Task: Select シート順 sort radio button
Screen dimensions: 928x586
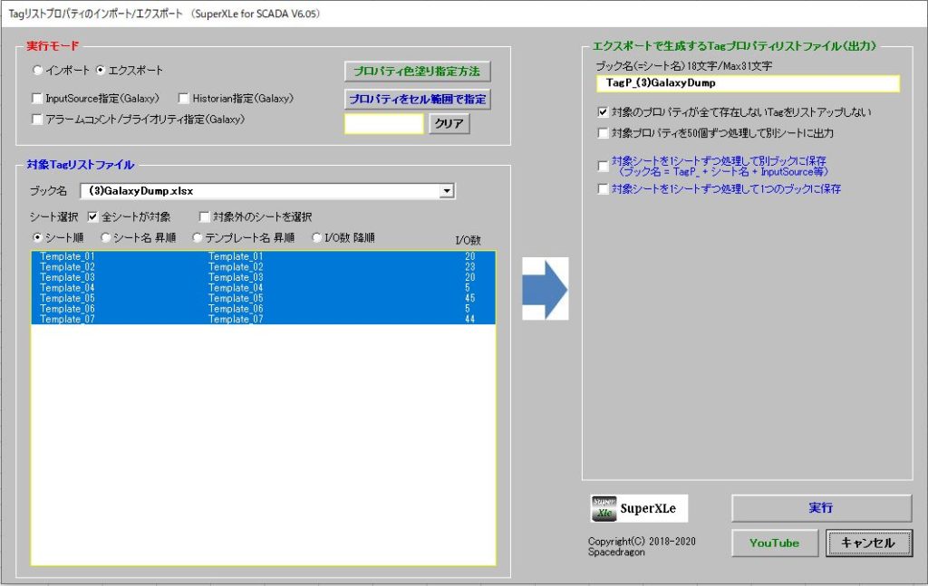Action: coord(38,237)
